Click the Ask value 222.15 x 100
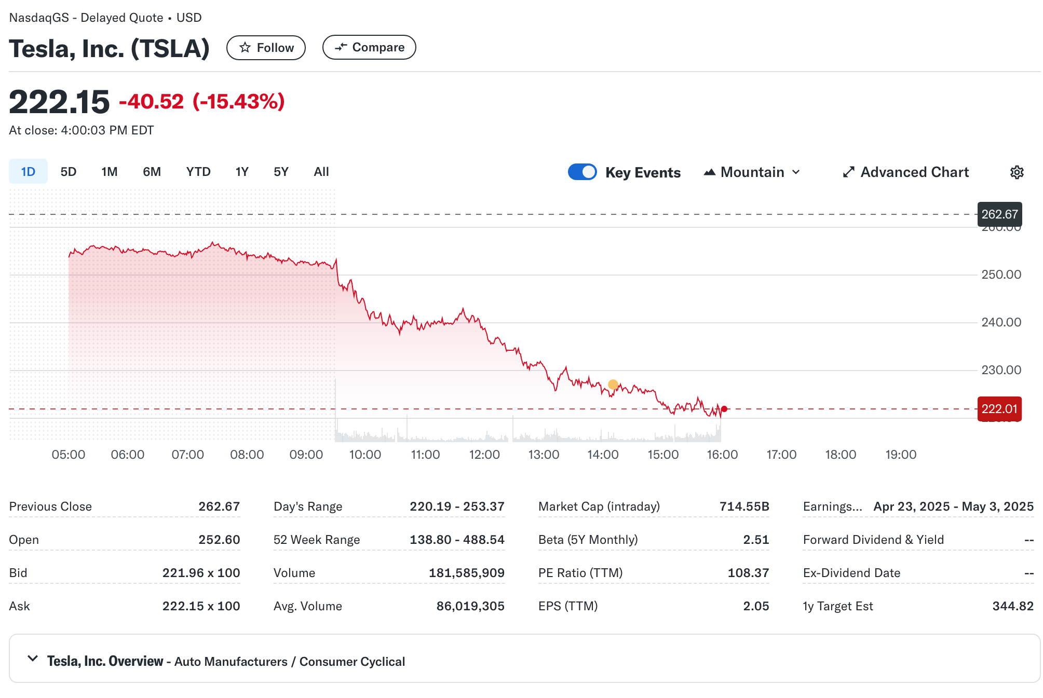The width and height of the screenshot is (1043, 698). pyautogui.click(x=201, y=606)
